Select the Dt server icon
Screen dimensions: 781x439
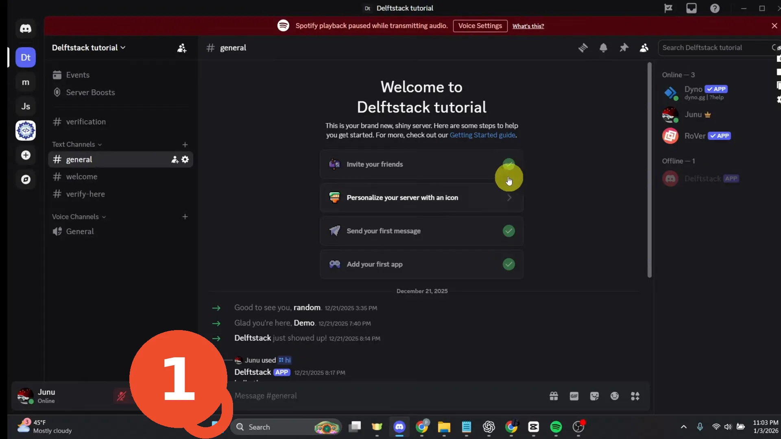coord(26,57)
